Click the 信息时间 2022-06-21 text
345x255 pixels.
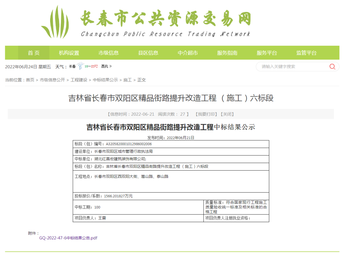(x=131, y=114)
